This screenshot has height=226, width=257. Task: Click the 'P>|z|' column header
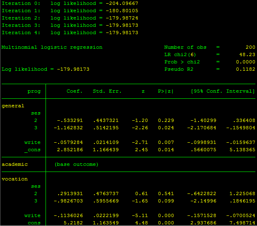pyautogui.click(x=166, y=91)
